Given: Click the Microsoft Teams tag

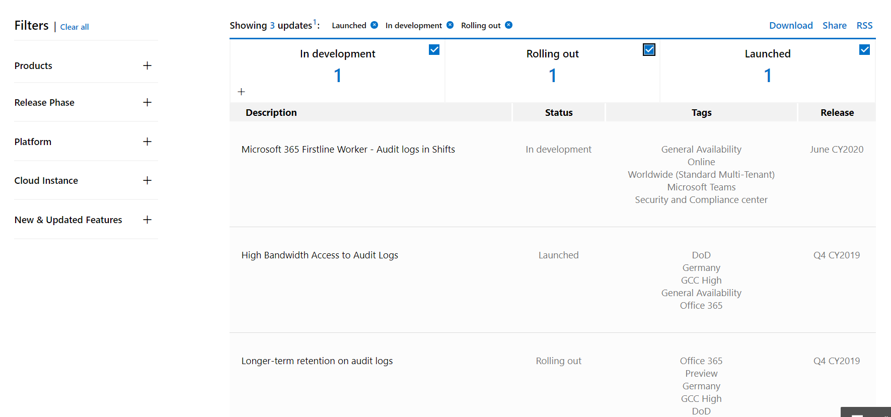Looking at the screenshot, I should coord(701,187).
